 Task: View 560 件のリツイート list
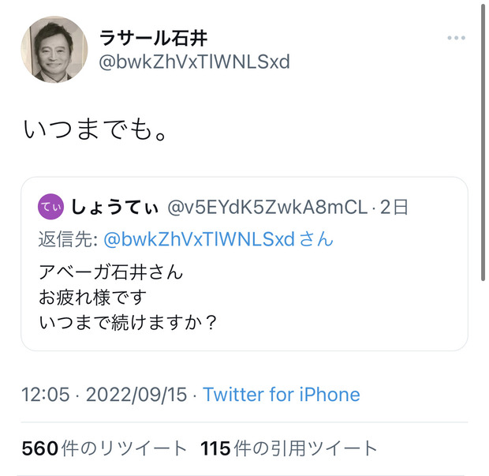[x=104, y=448]
